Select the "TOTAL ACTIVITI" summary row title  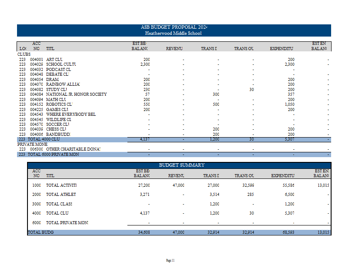(61, 185)
